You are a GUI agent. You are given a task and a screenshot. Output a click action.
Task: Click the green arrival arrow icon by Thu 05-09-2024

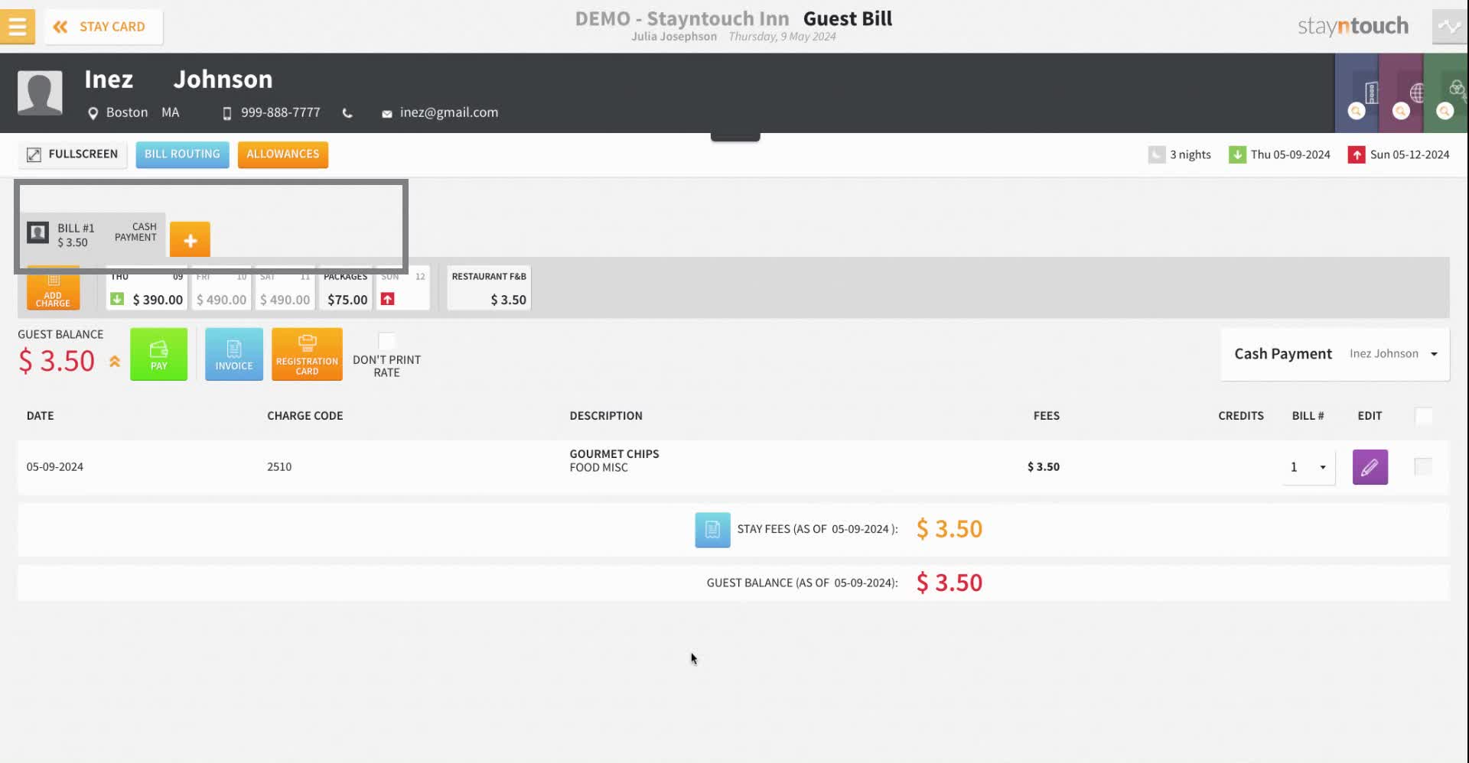(x=1237, y=155)
